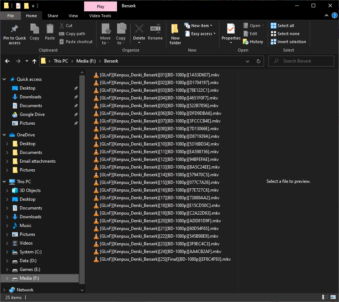Select Berserk episode 13 mkv file

tap(157, 167)
